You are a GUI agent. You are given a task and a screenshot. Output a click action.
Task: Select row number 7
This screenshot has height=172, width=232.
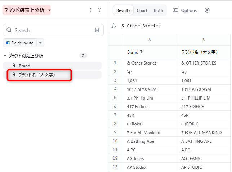coord(115,115)
